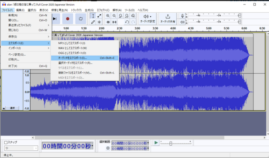Select OGGとしてエクスポート(O)

[x=85, y=53]
